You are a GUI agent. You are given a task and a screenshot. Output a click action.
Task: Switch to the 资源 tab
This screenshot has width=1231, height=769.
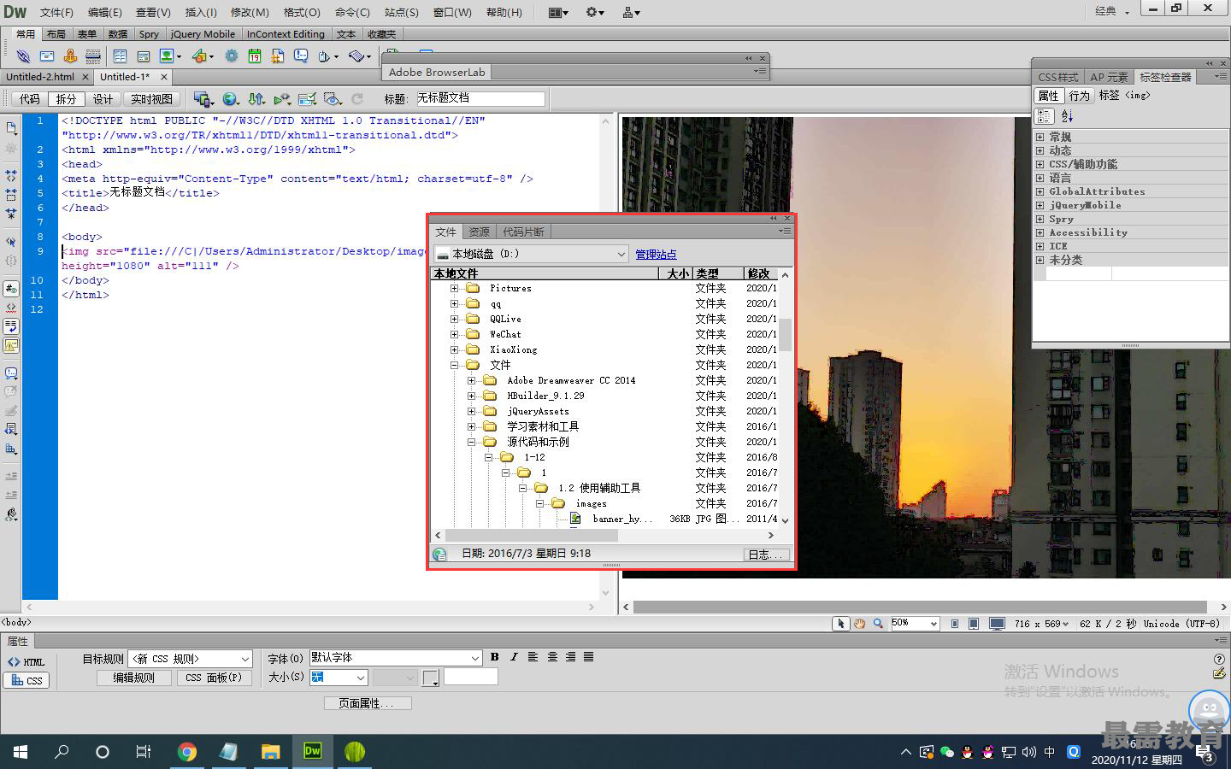click(x=479, y=232)
